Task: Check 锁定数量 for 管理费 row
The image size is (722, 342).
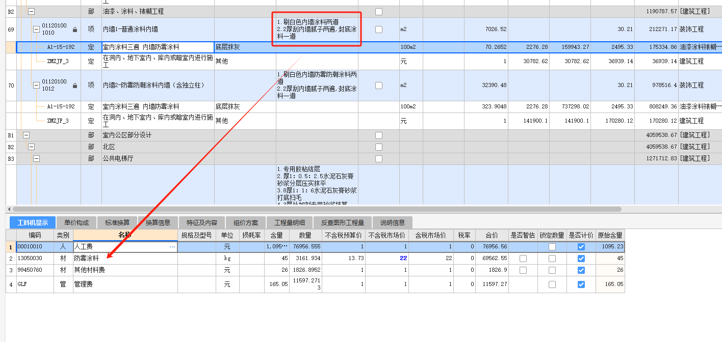Action: (552, 284)
